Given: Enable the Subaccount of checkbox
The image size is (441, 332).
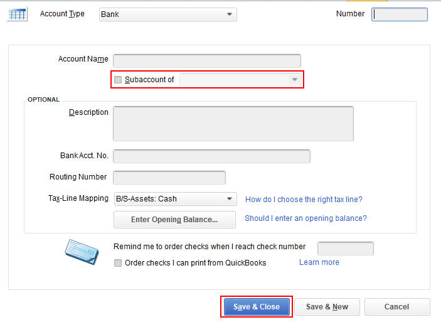Looking at the screenshot, I should pos(118,80).
